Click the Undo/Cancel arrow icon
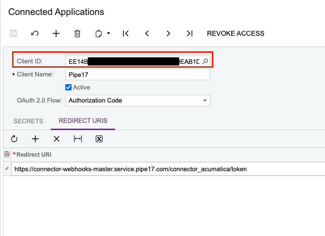This screenshot has height=236, width=325. tap(35, 33)
